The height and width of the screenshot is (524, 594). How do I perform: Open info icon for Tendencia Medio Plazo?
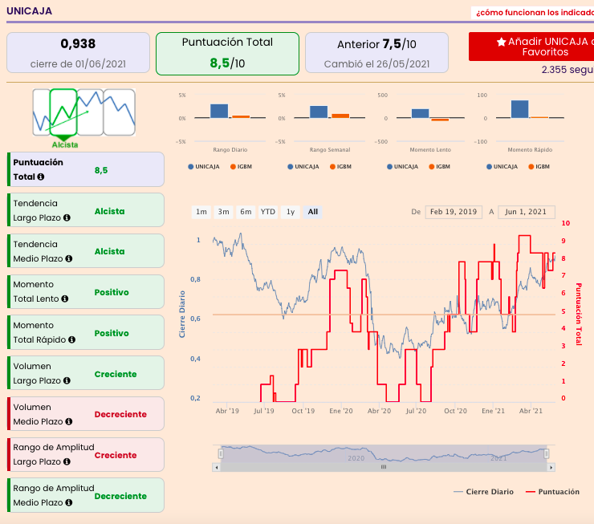click(68, 258)
